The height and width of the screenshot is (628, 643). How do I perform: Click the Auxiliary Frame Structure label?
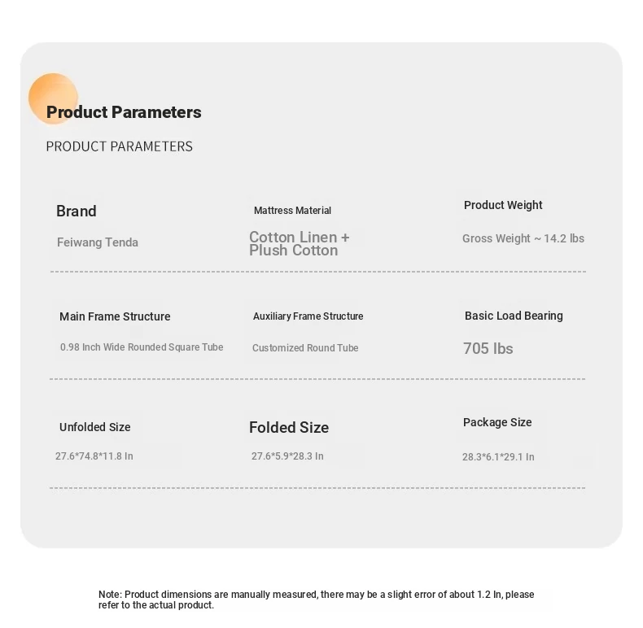[308, 316]
